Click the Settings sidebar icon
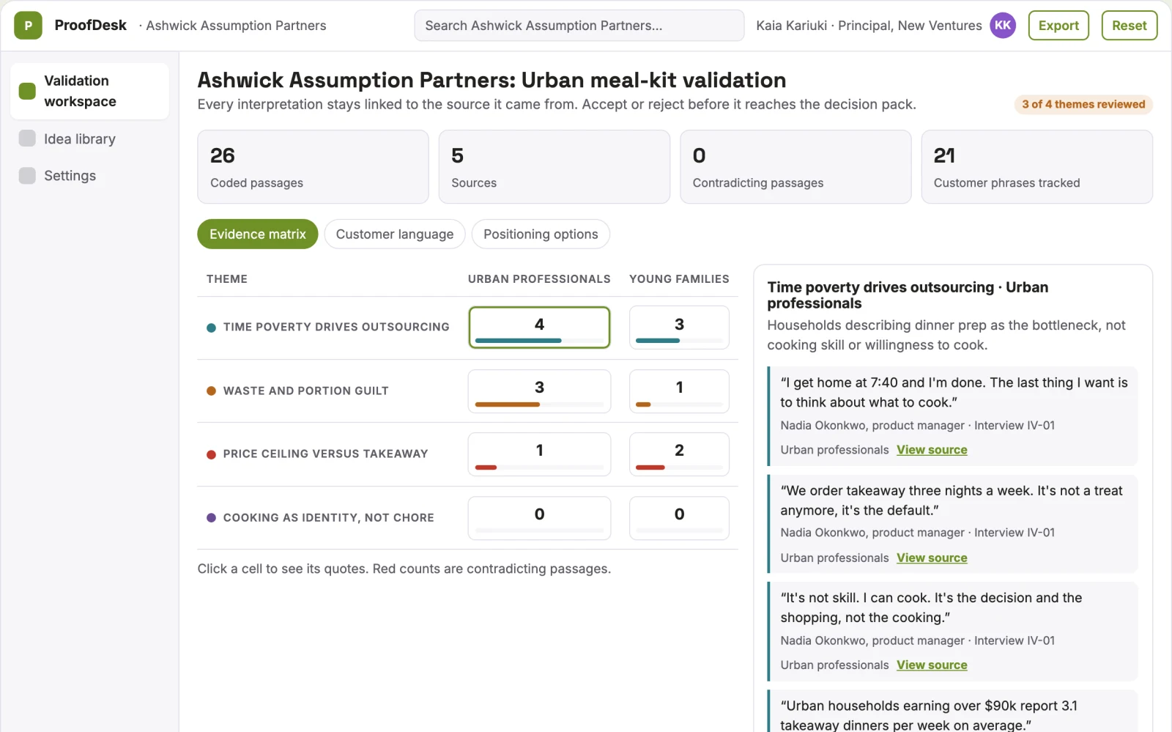1172x732 pixels. 27,175
